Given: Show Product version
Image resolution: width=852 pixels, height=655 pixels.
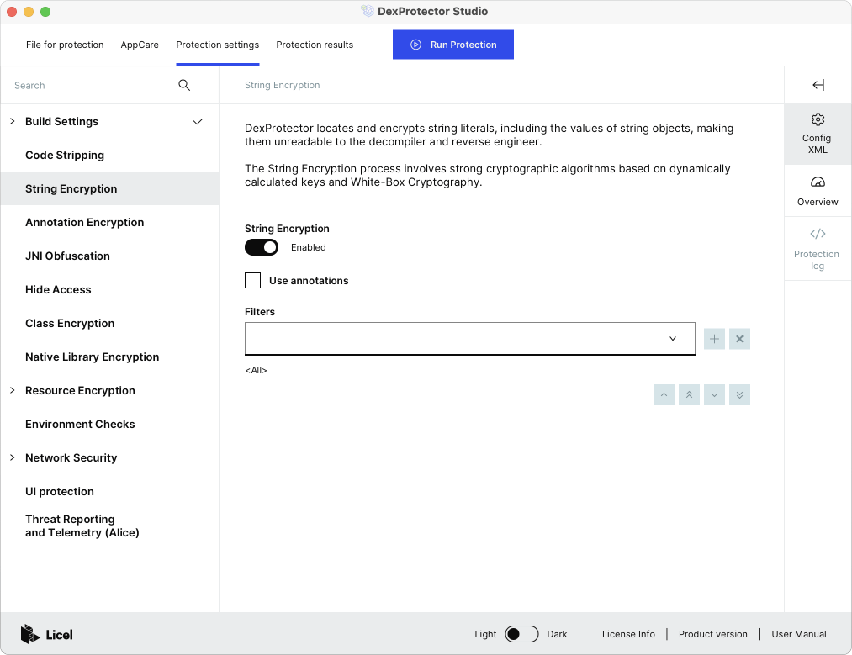Looking at the screenshot, I should pyautogui.click(x=713, y=634).
